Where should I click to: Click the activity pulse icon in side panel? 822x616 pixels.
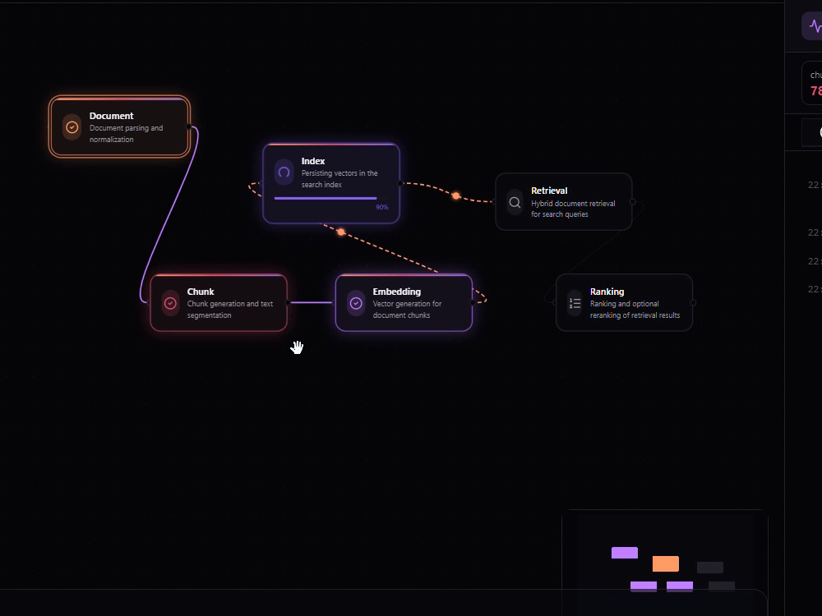tap(815, 25)
